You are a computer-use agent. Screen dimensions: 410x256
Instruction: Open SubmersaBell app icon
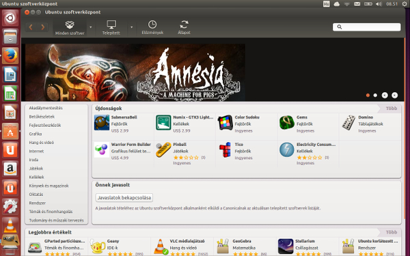pyautogui.click(x=102, y=122)
